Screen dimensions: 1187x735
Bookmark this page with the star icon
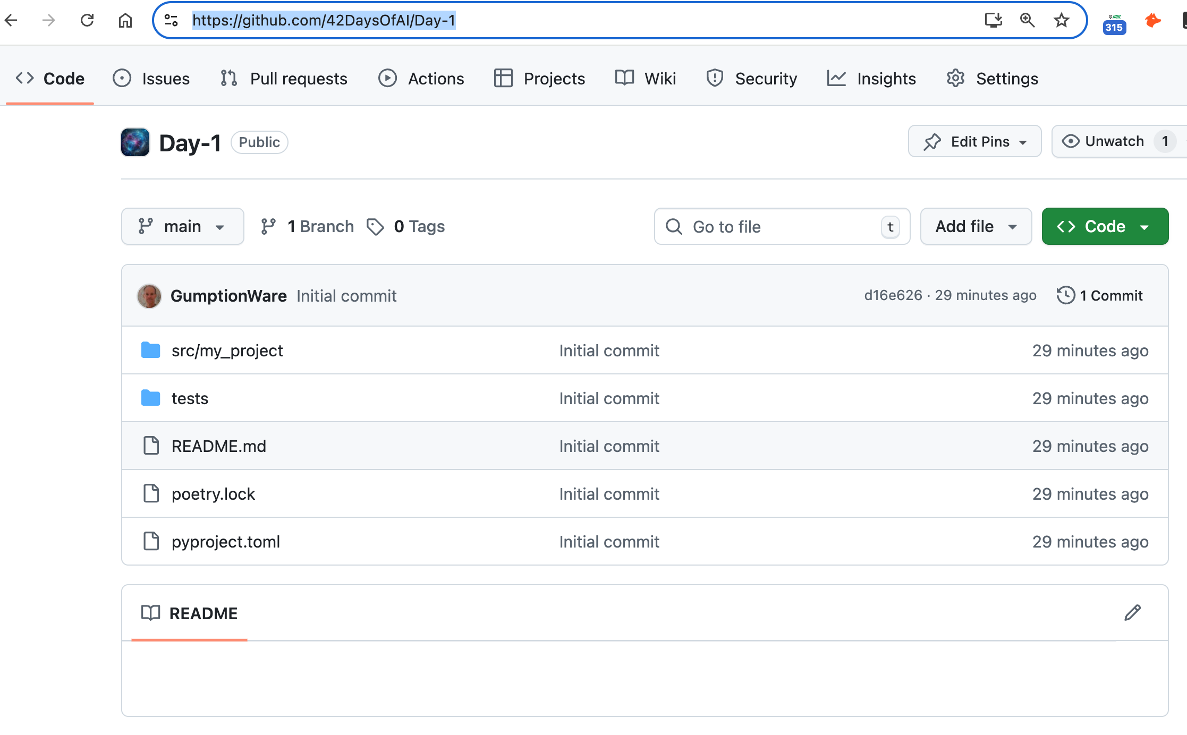1062,20
